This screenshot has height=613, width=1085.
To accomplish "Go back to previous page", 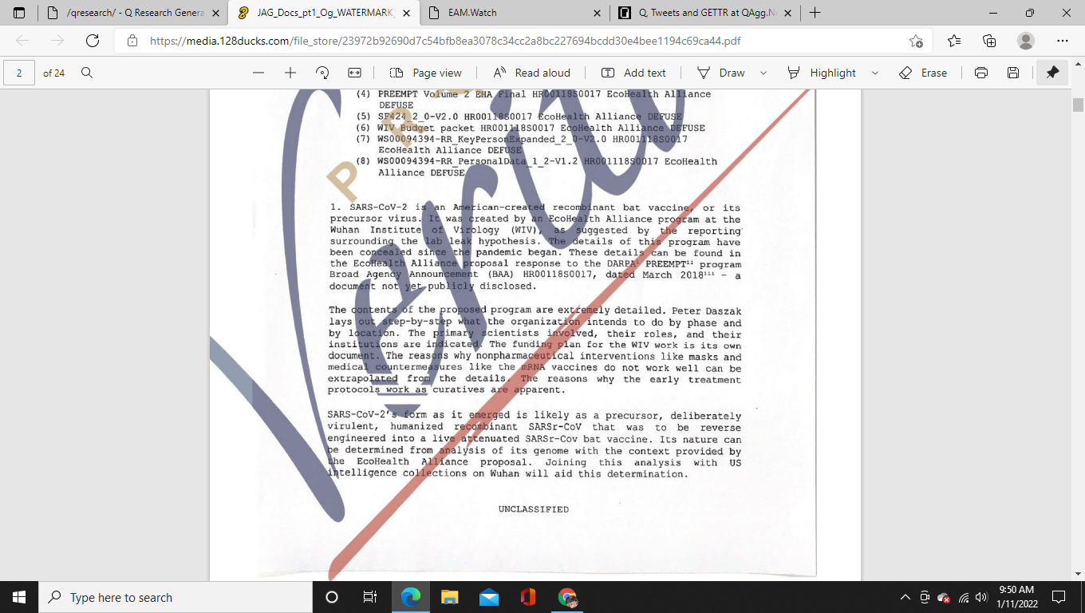I will 22,41.
